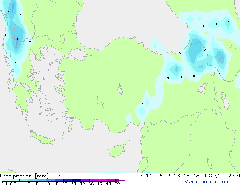Select the 35–40 mm legend color swatch
The width and height of the screenshot is (240, 185).
(x=94, y=180)
